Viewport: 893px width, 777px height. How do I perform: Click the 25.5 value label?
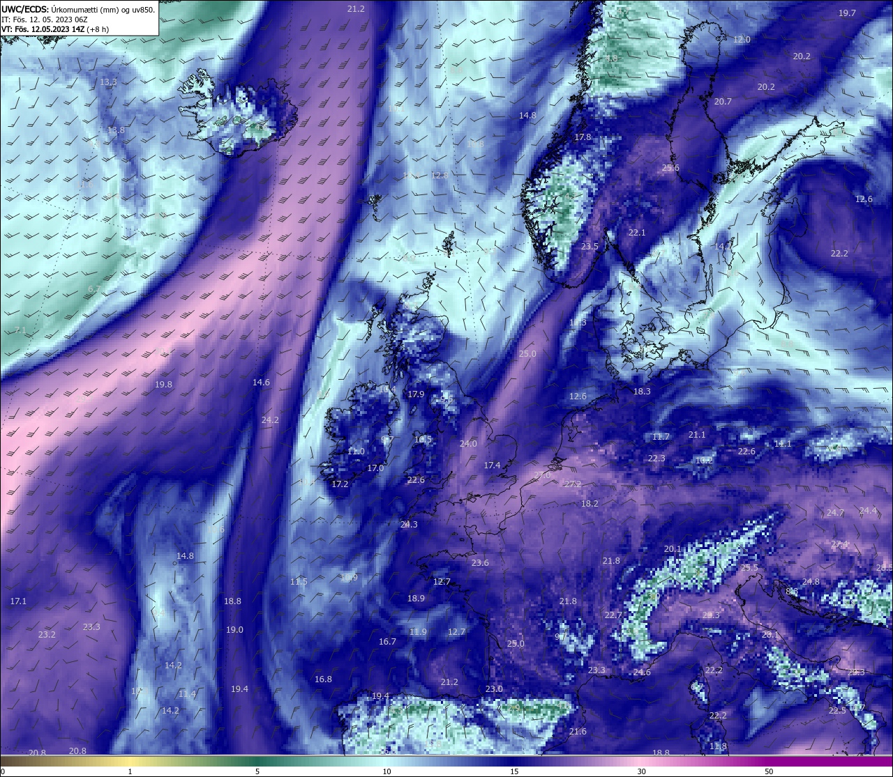pyautogui.click(x=749, y=569)
